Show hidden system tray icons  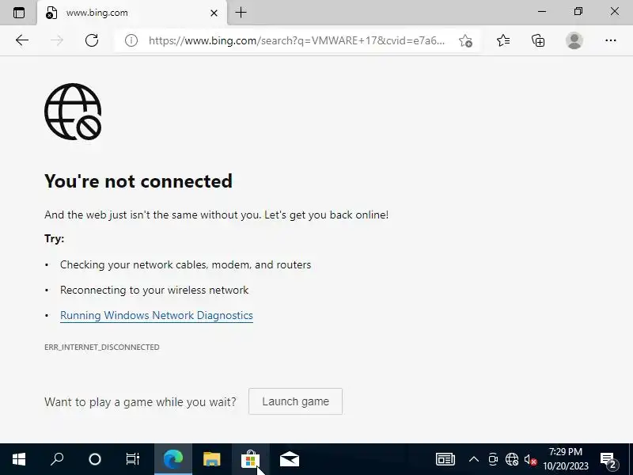click(473, 459)
